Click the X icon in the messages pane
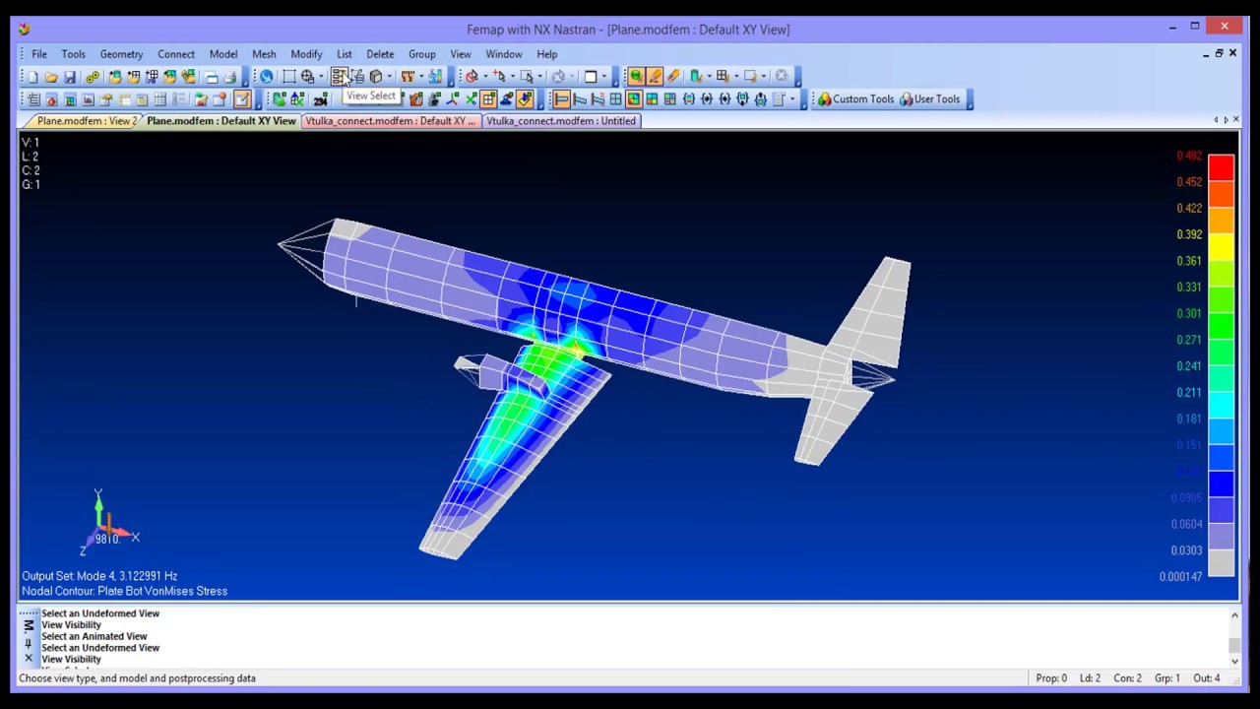 pos(28,658)
